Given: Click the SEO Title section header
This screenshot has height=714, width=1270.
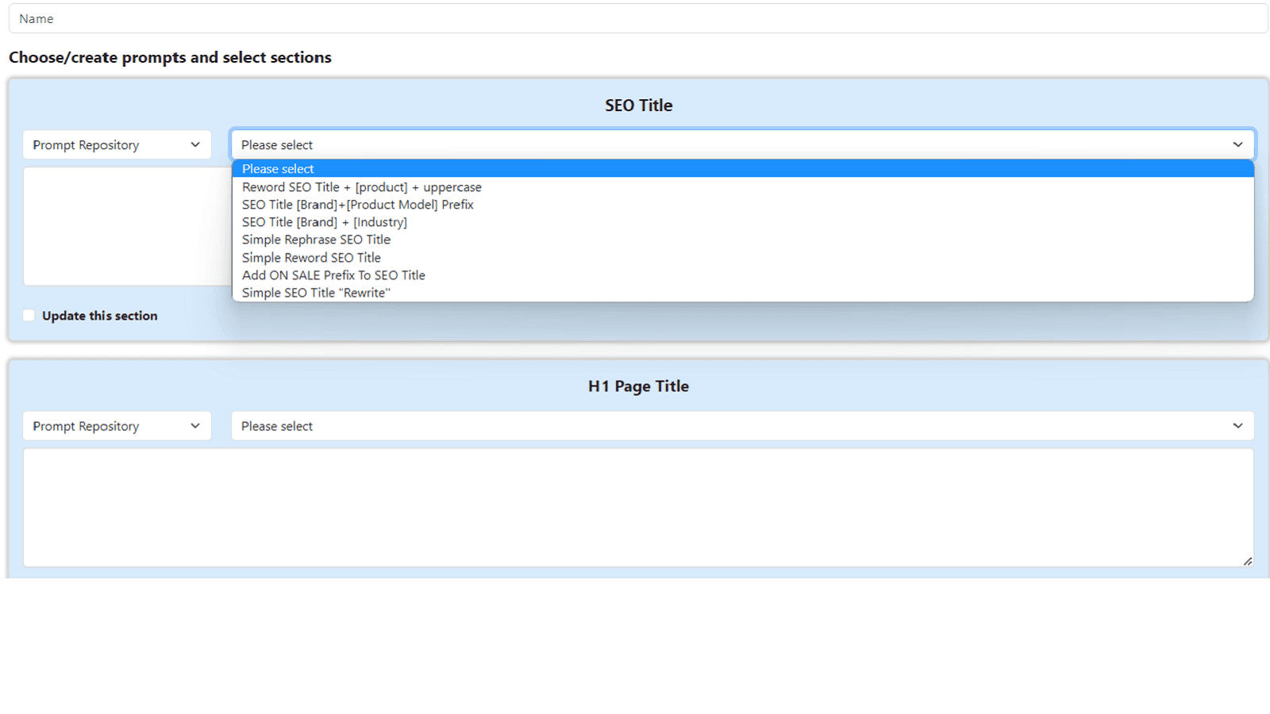Looking at the screenshot, I should 638,105.
